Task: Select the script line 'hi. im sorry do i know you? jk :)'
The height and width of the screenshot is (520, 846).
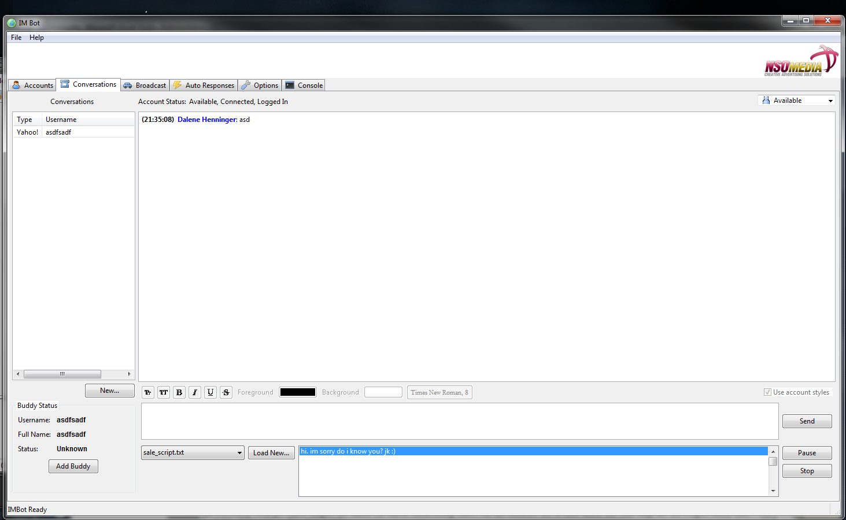Action: [x=534, y=451]
